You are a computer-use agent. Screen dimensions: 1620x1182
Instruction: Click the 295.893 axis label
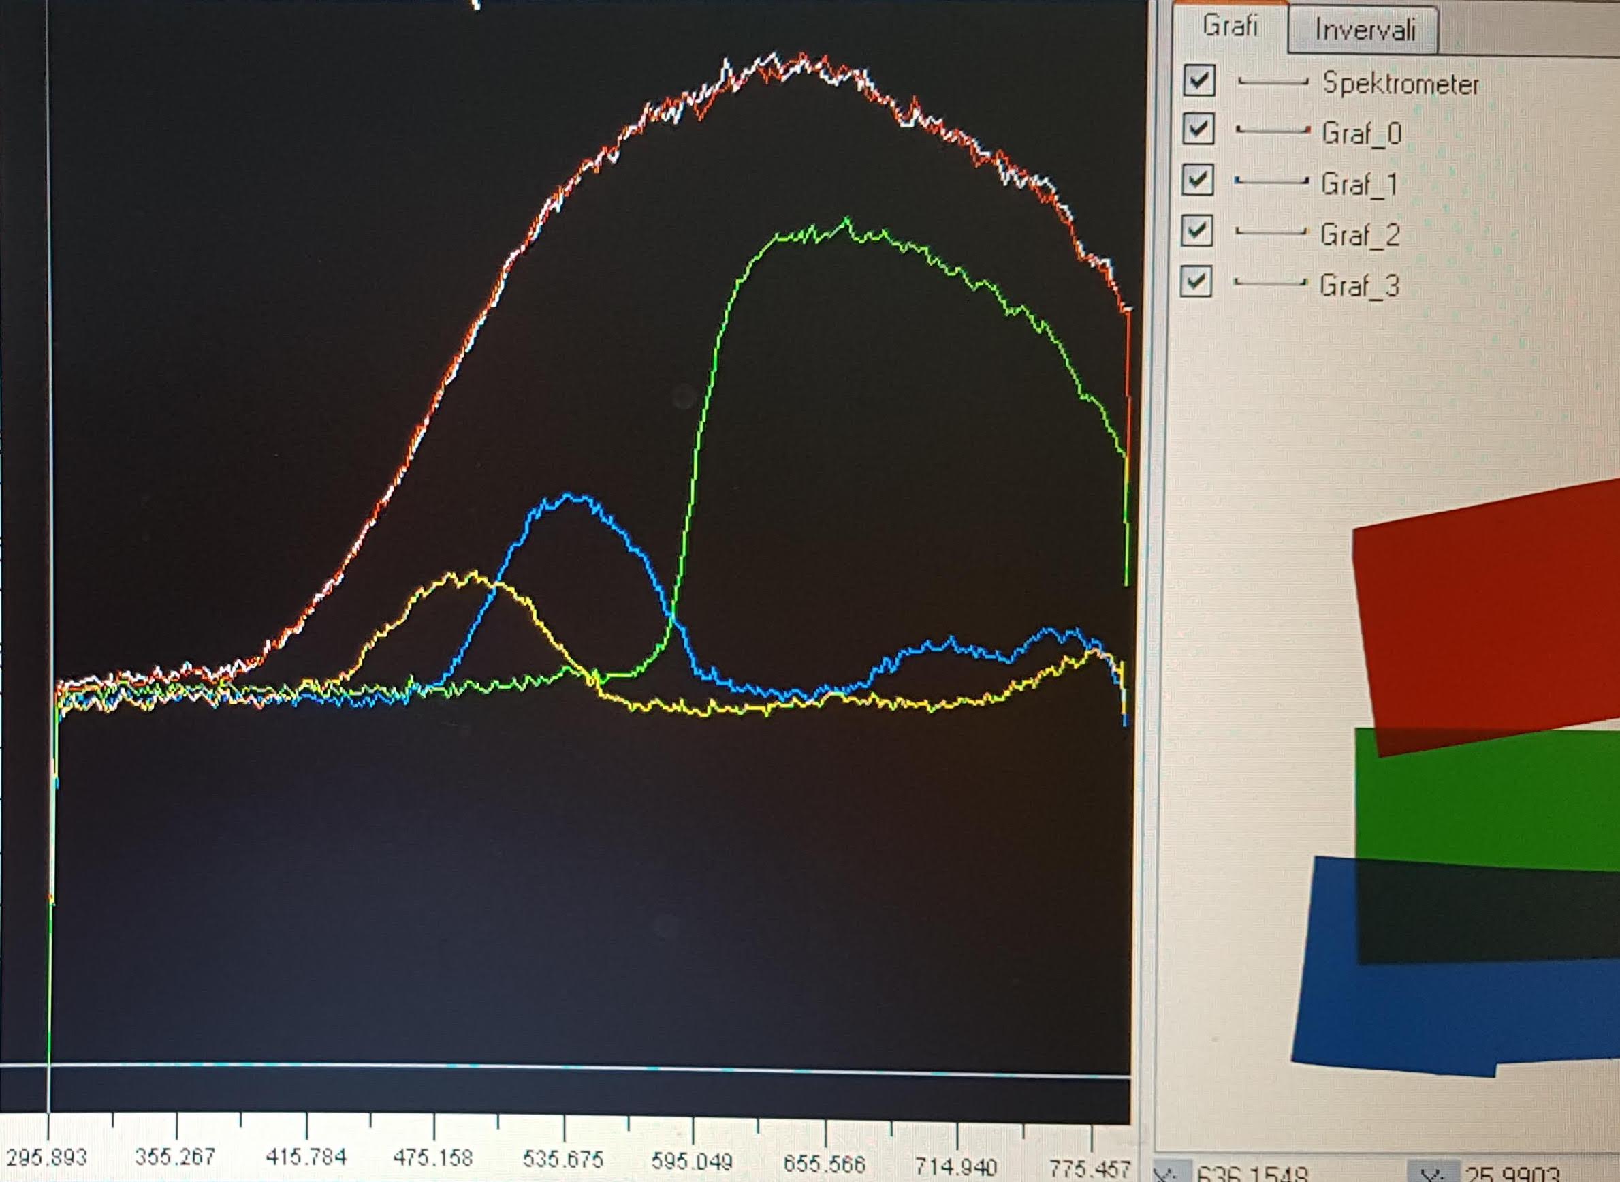pos(46,1156)
